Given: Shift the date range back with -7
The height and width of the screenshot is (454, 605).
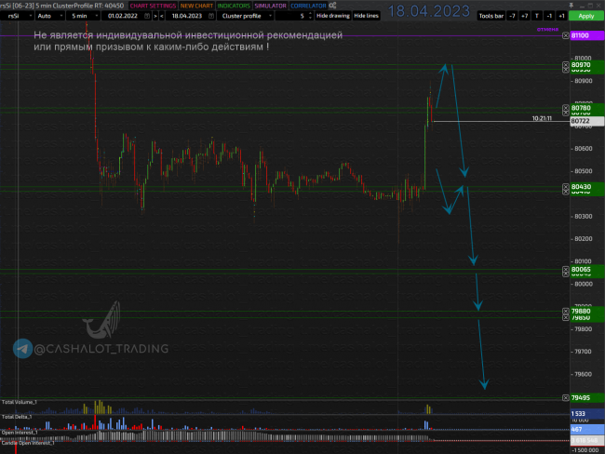Looking at the screenshot, I should pos(512,16).
